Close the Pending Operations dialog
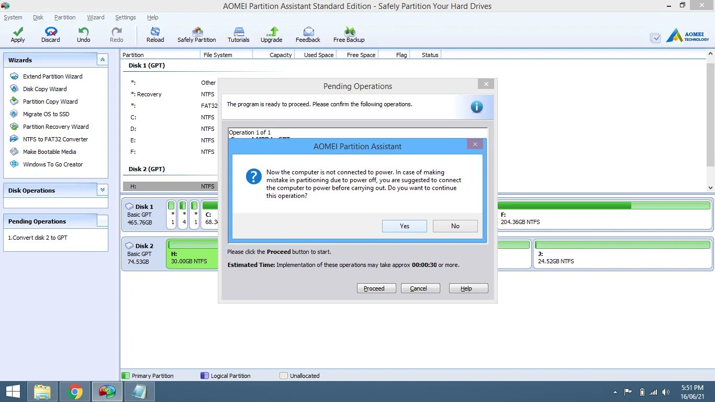The height and width of the screenshot is (402, 715). [486, 84]
